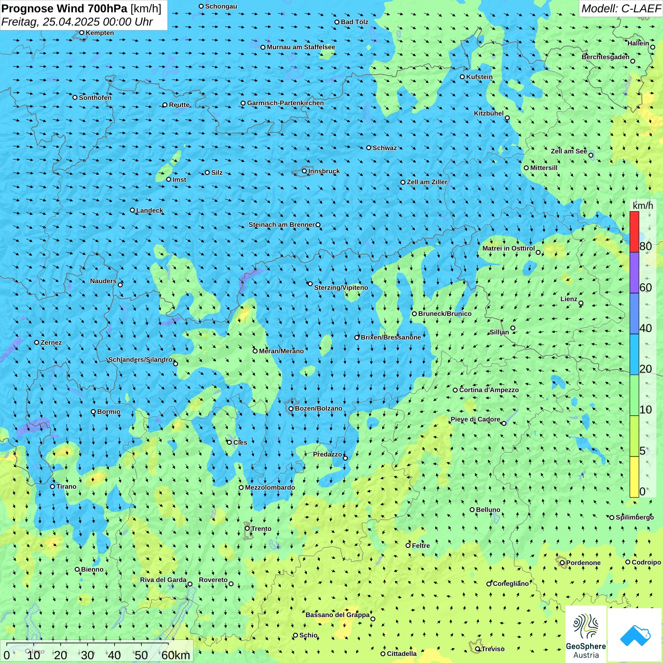Select the Schongau label
Screen dimensions: 663x663
click(221, 6)
